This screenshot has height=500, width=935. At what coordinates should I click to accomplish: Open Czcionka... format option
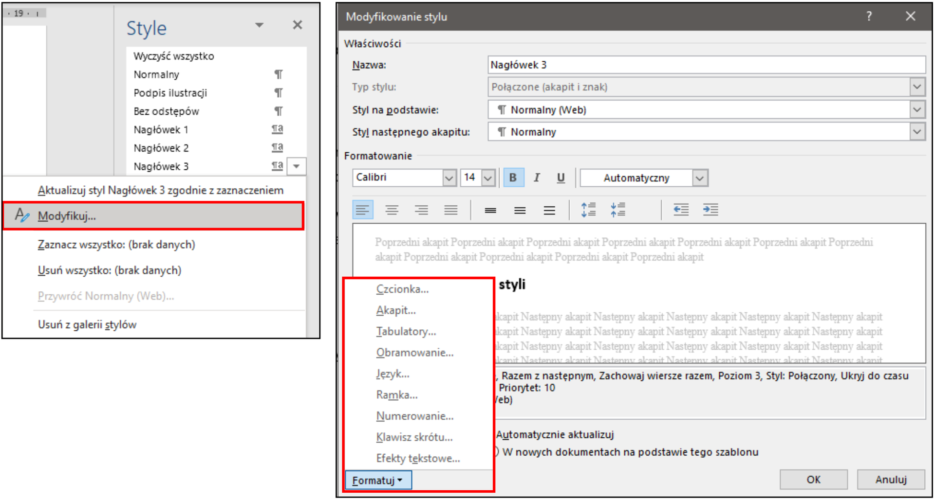tap(402, 289)
